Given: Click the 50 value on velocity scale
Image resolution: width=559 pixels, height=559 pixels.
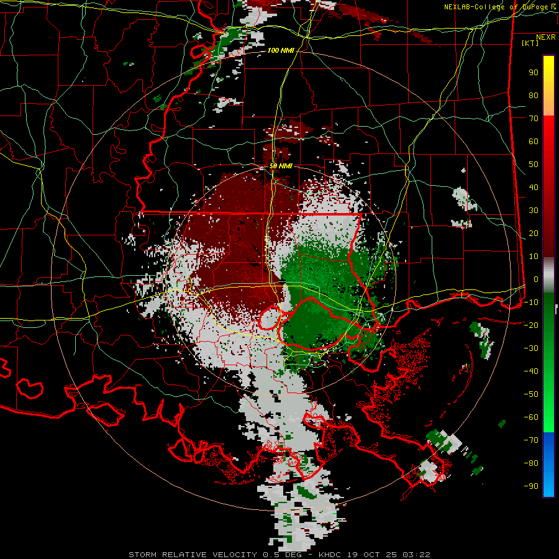Looking at the screenshot, I should (534, 165).
